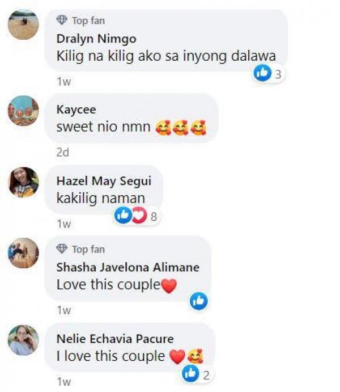The height and width of the screenshot is (392, 340).
Task: Open Nelie Echavia Pacure's profile photo
Action: [23, 340]
